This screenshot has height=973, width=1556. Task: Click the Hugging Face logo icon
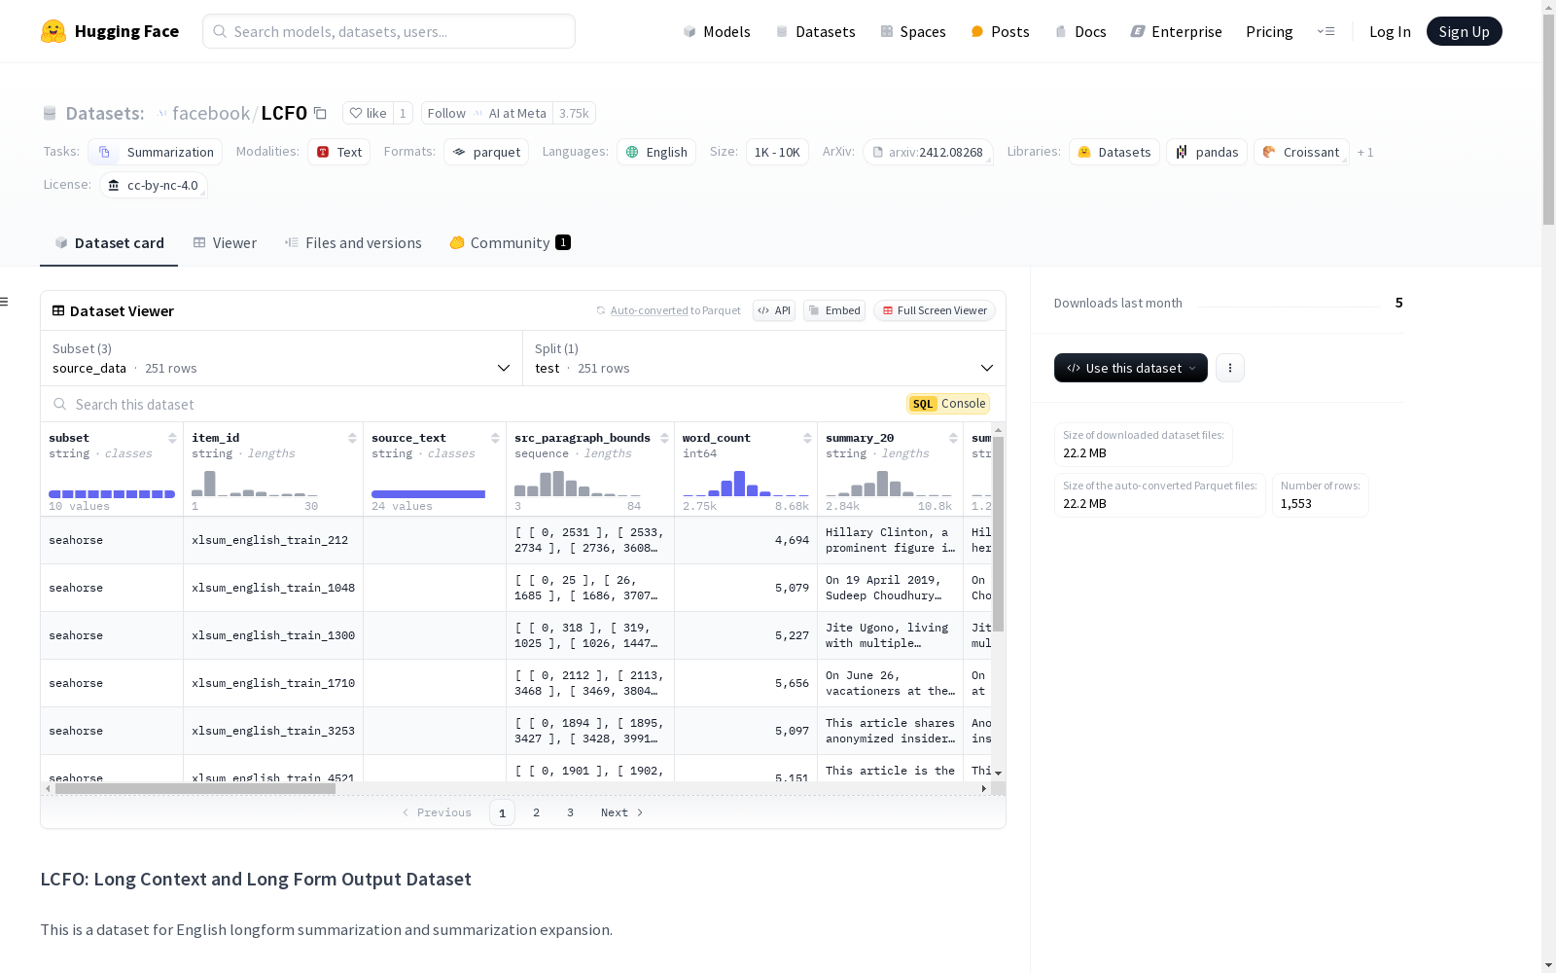53,31
